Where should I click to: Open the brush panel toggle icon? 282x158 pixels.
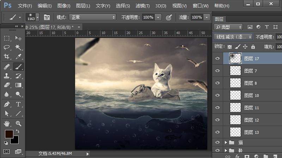point(47,17)
